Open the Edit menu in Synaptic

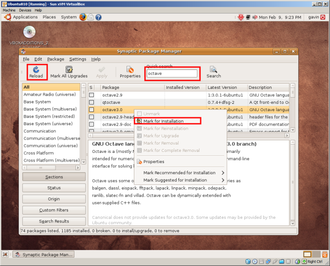click(38, 59)
